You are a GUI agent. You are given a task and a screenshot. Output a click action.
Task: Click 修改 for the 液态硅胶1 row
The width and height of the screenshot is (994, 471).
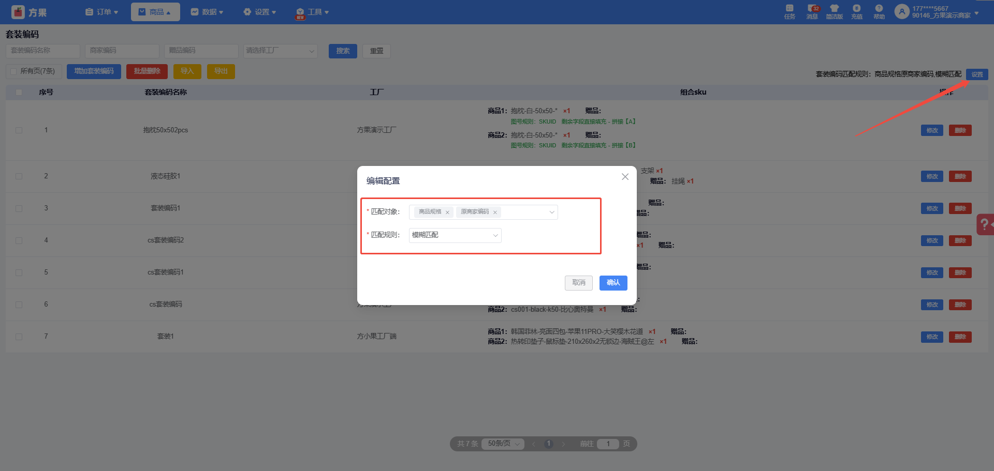click(932, 176)
